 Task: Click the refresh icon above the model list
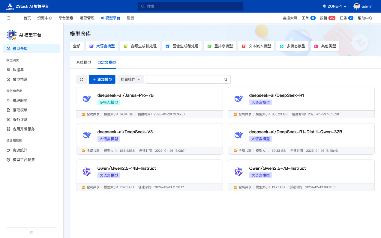81,79
